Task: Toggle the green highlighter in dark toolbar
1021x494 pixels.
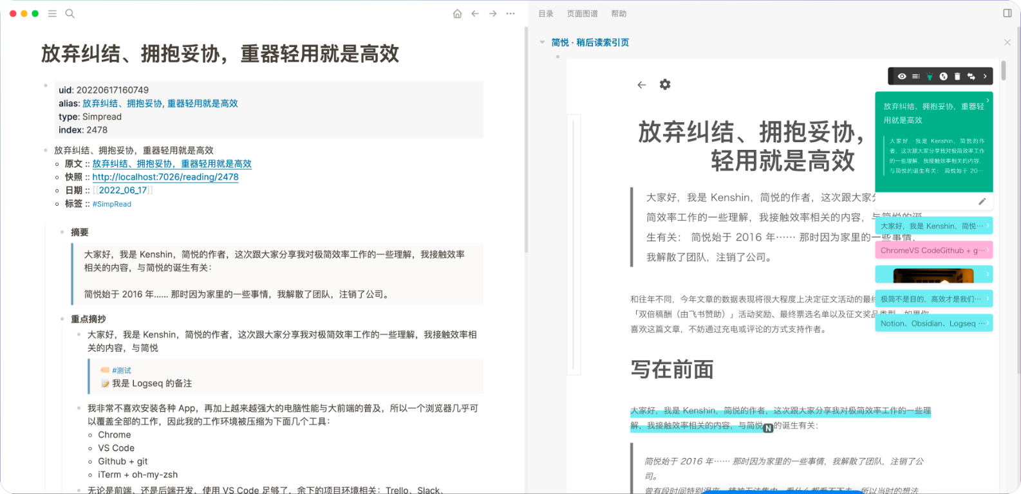Action: point(930,76)
